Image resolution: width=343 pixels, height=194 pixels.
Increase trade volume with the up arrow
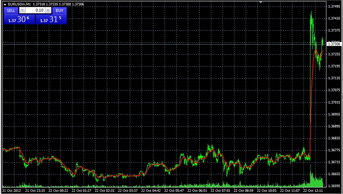[x=48, y=10]
